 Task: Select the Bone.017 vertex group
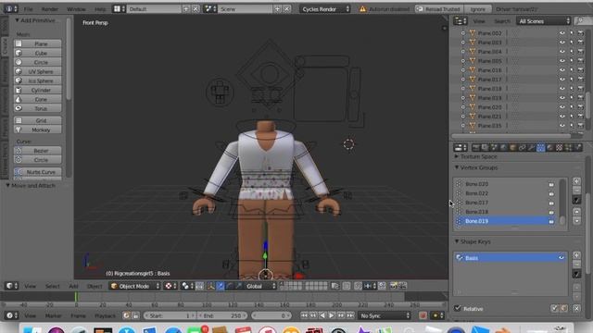[504, 203]
